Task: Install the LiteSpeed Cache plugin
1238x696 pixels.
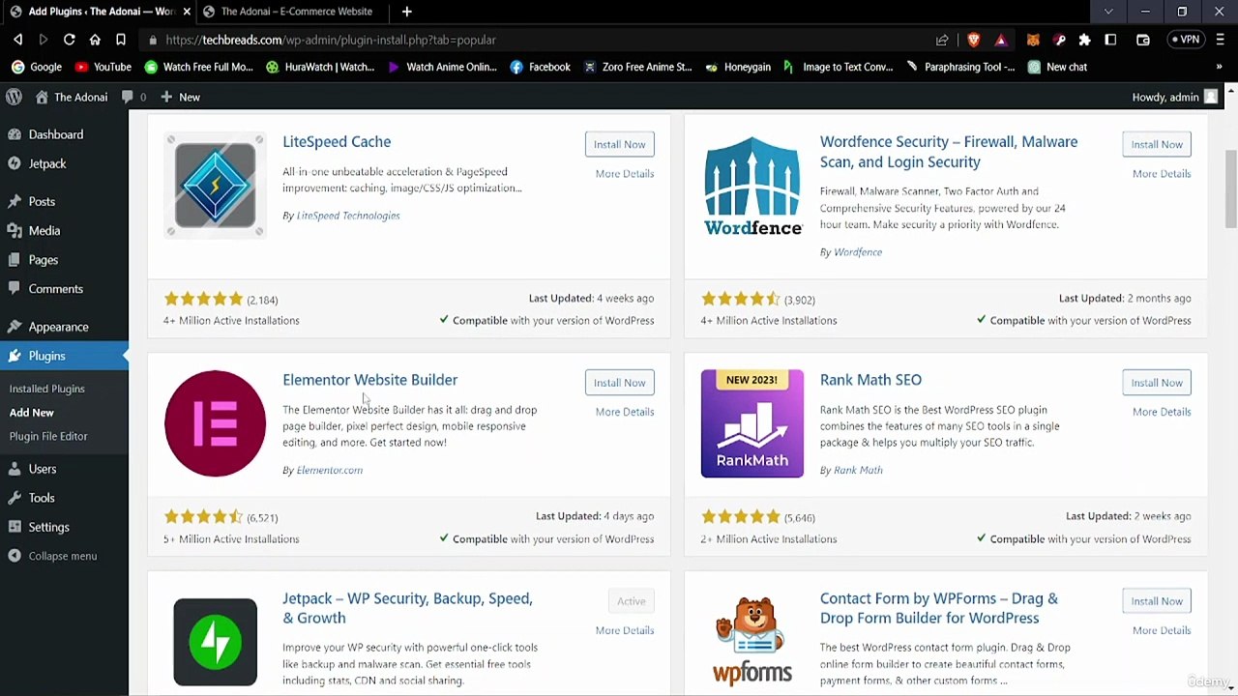Action: (619, 144)
